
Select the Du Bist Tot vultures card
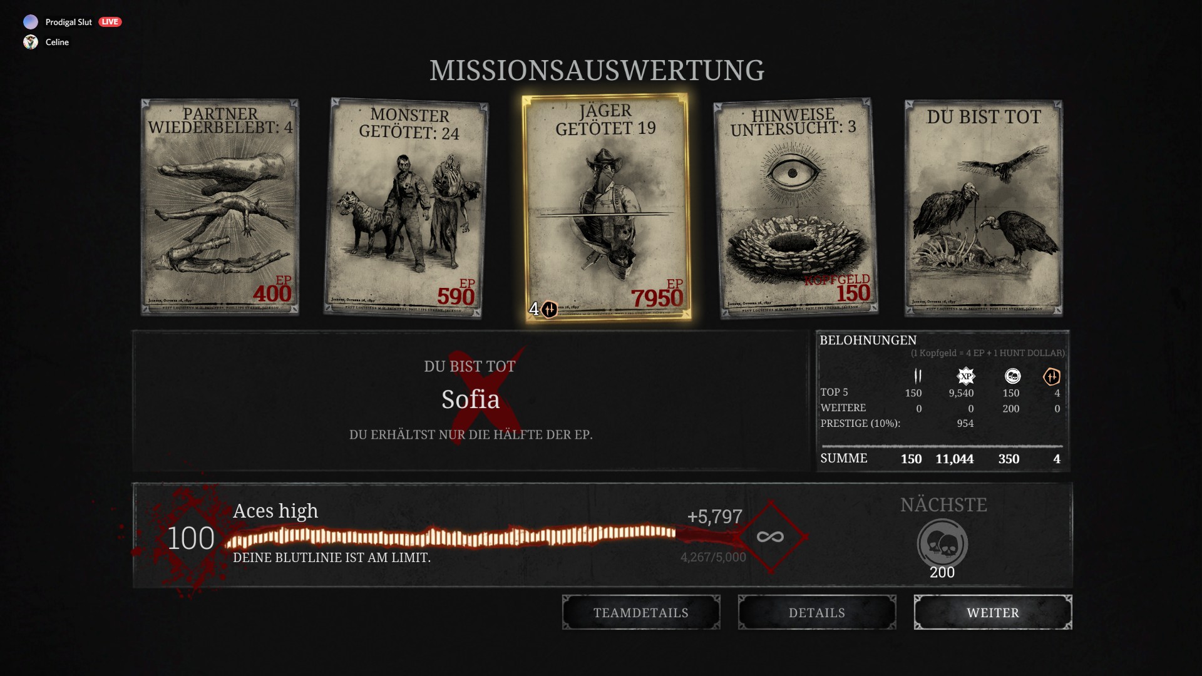point(984,208)
